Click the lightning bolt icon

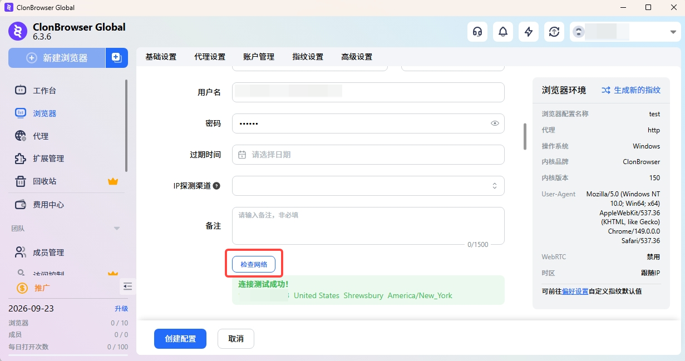529,32
